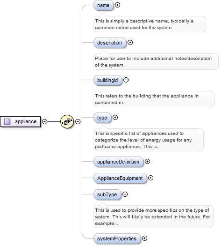Select the applianceDefinition element node
The image size is (222, 246).
point(118,162)
